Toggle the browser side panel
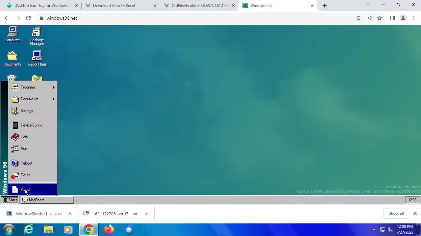Image resolution: width=421 pixels, height=236 pixels. 392,18
